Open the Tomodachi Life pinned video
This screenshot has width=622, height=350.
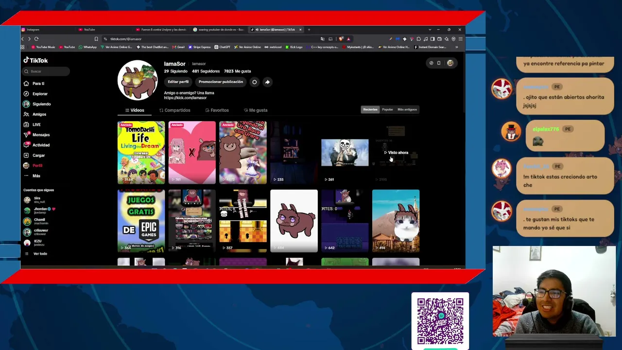coord(141,153)
